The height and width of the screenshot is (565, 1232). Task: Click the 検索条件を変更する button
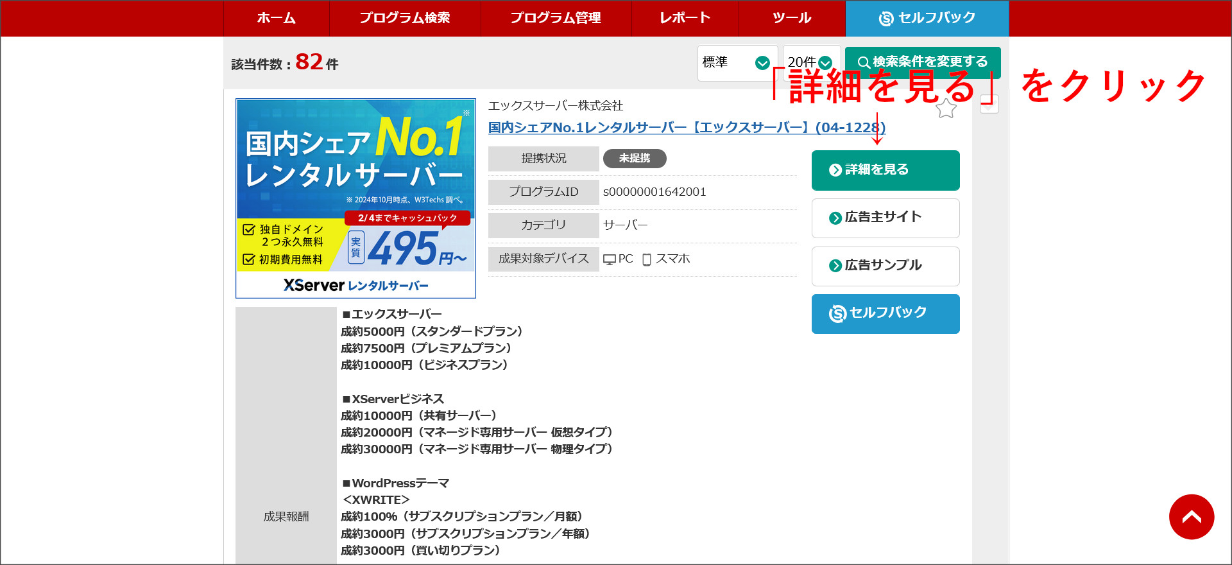[x=923, y=62]
